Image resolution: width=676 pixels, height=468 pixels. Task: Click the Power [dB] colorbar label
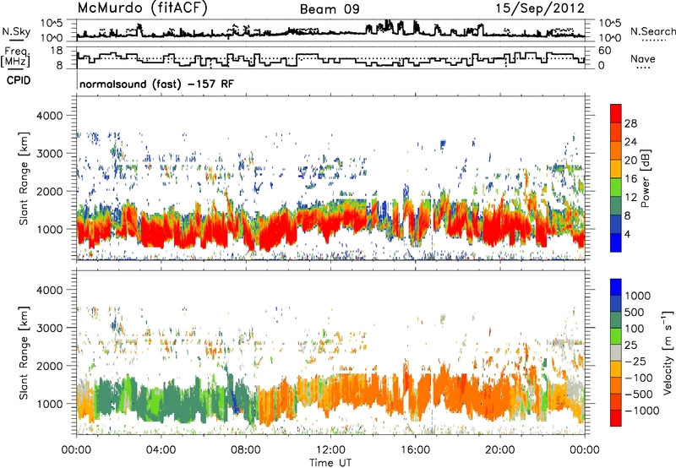coord(645,178)
